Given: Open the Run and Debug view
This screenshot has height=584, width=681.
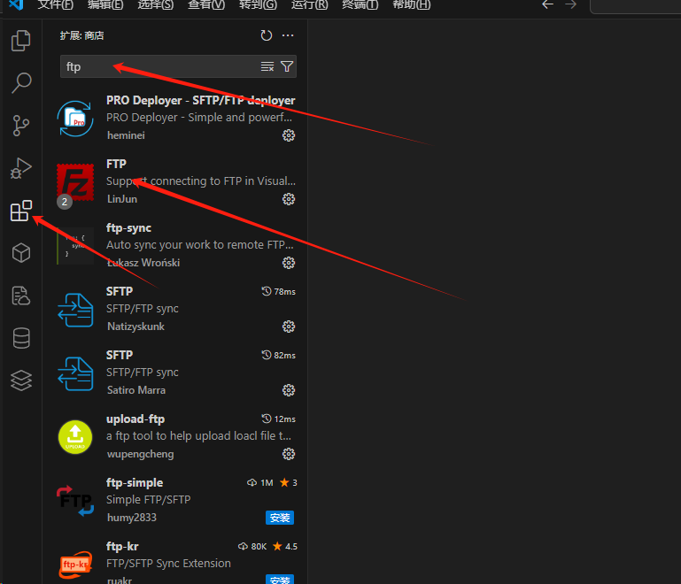Looking at the screenshot, I should (21, 168).
